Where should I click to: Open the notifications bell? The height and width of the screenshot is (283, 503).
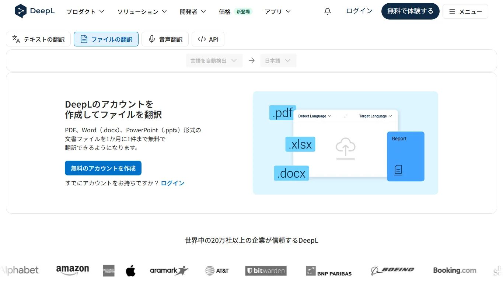328,11
